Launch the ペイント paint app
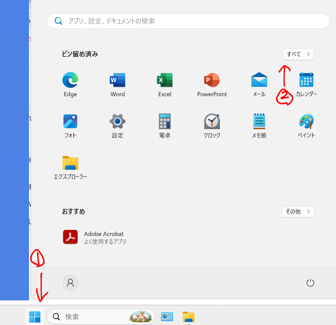336x325 pixels. click(x=306, y=126)
